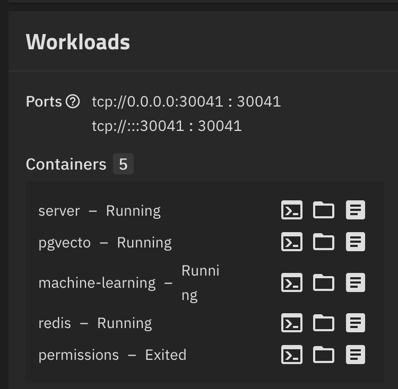Click the redis Running row text
Viewport: 398px width, 389px height.
tap(95, 323)
